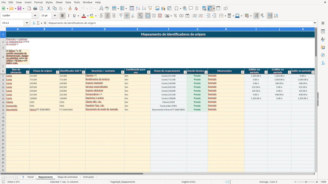
Task: Toggle Merge and Center Cells
Action: click(148, 16)
